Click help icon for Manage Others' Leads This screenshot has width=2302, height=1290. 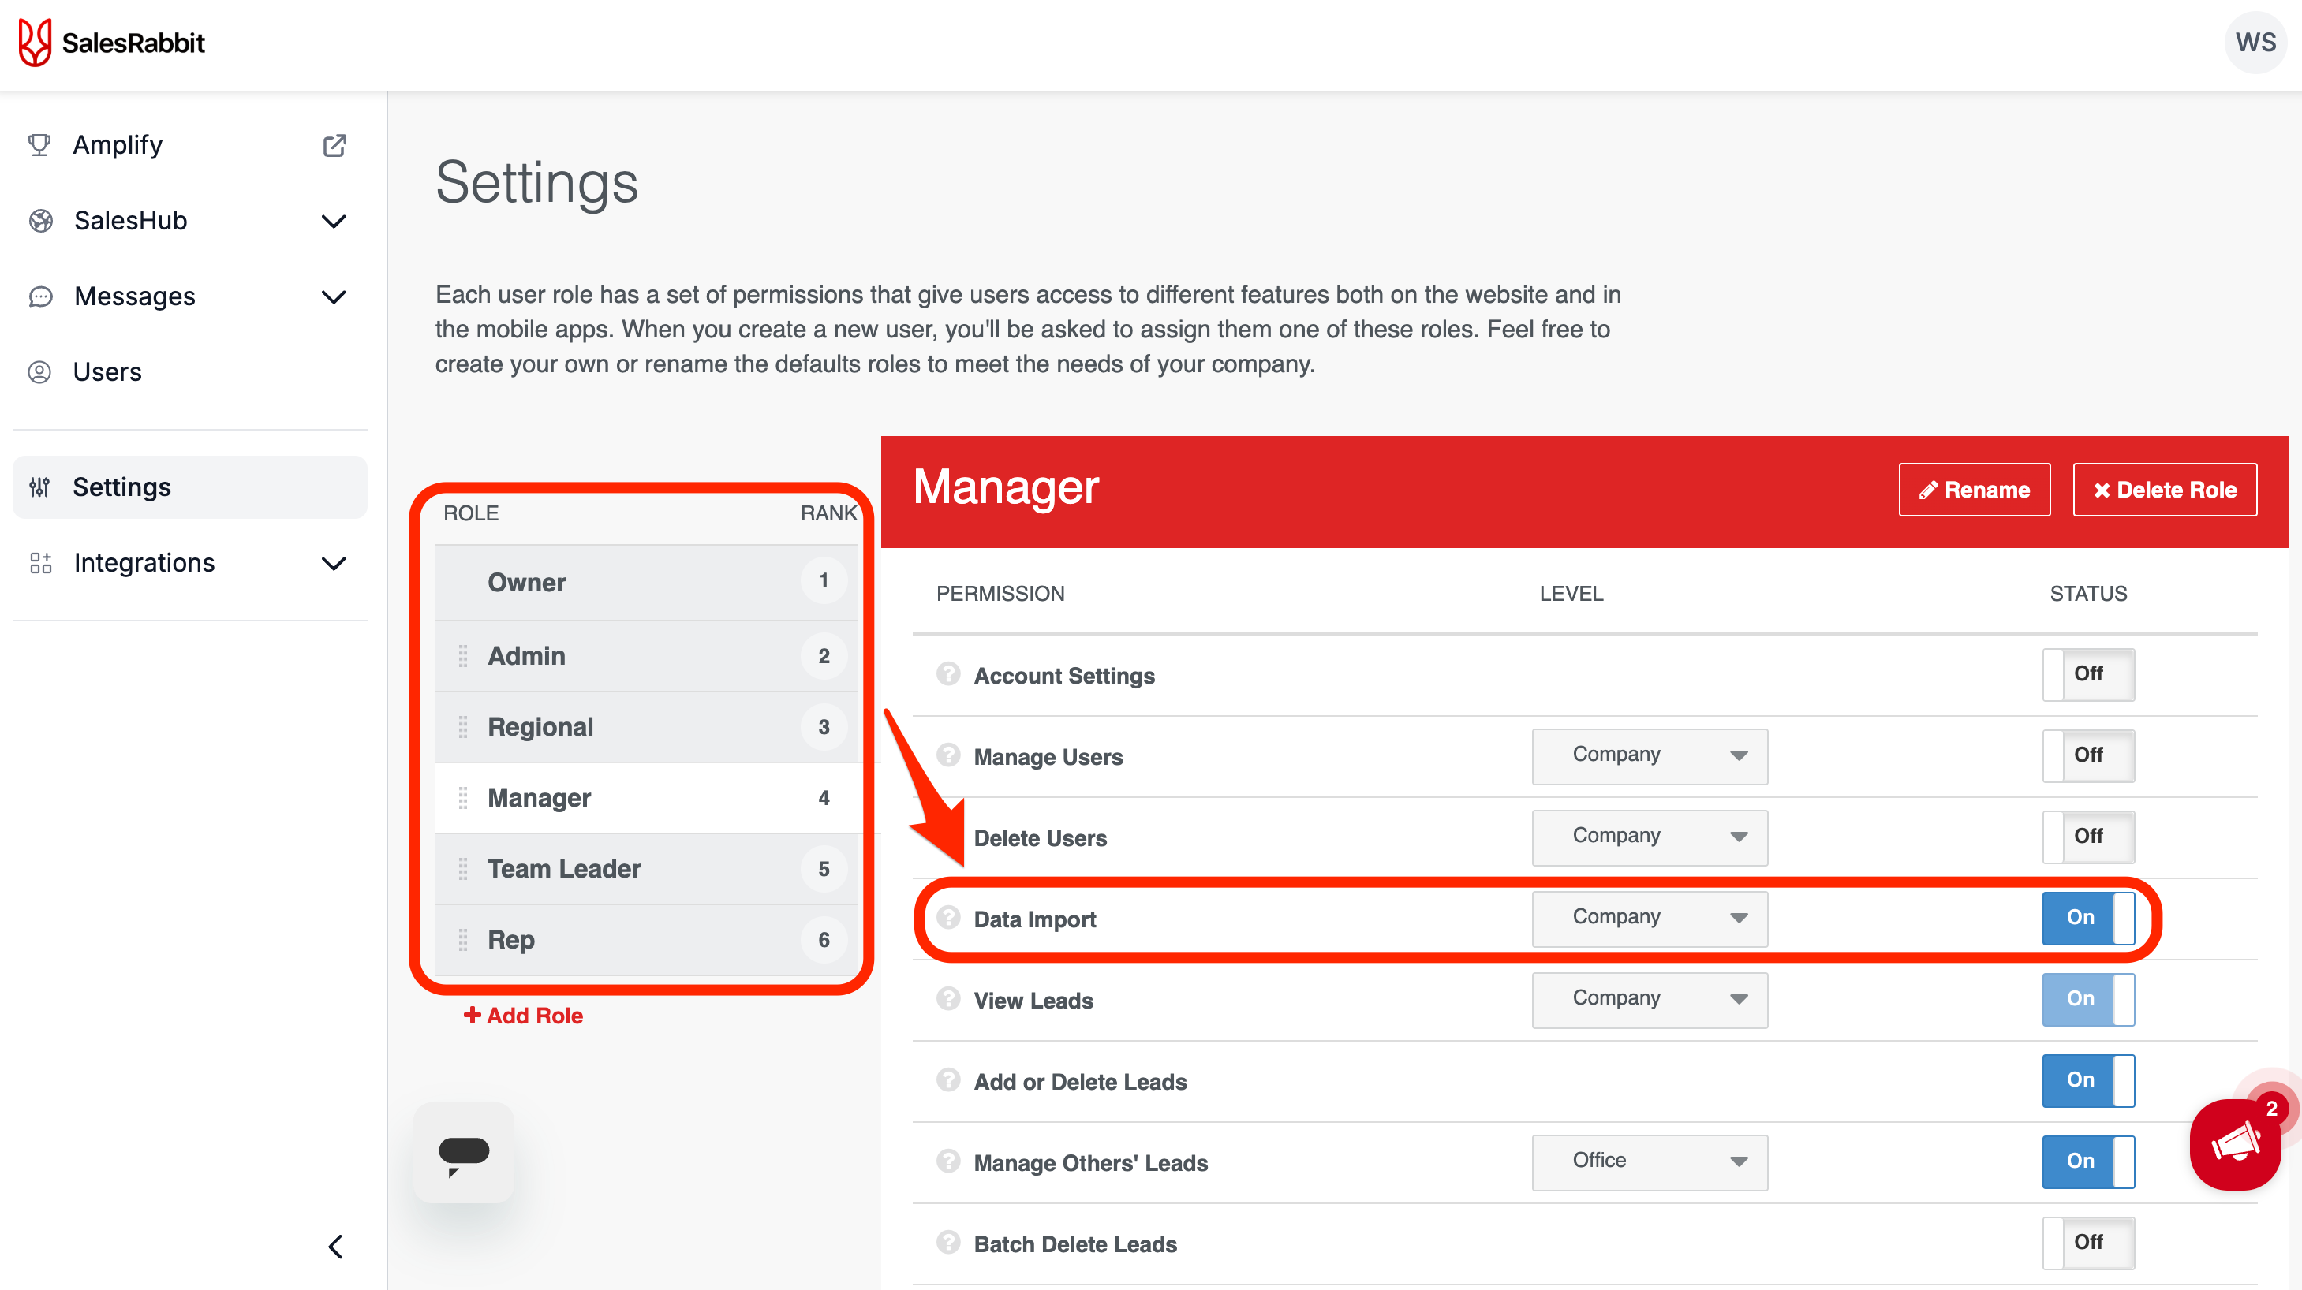[947, 1161]
